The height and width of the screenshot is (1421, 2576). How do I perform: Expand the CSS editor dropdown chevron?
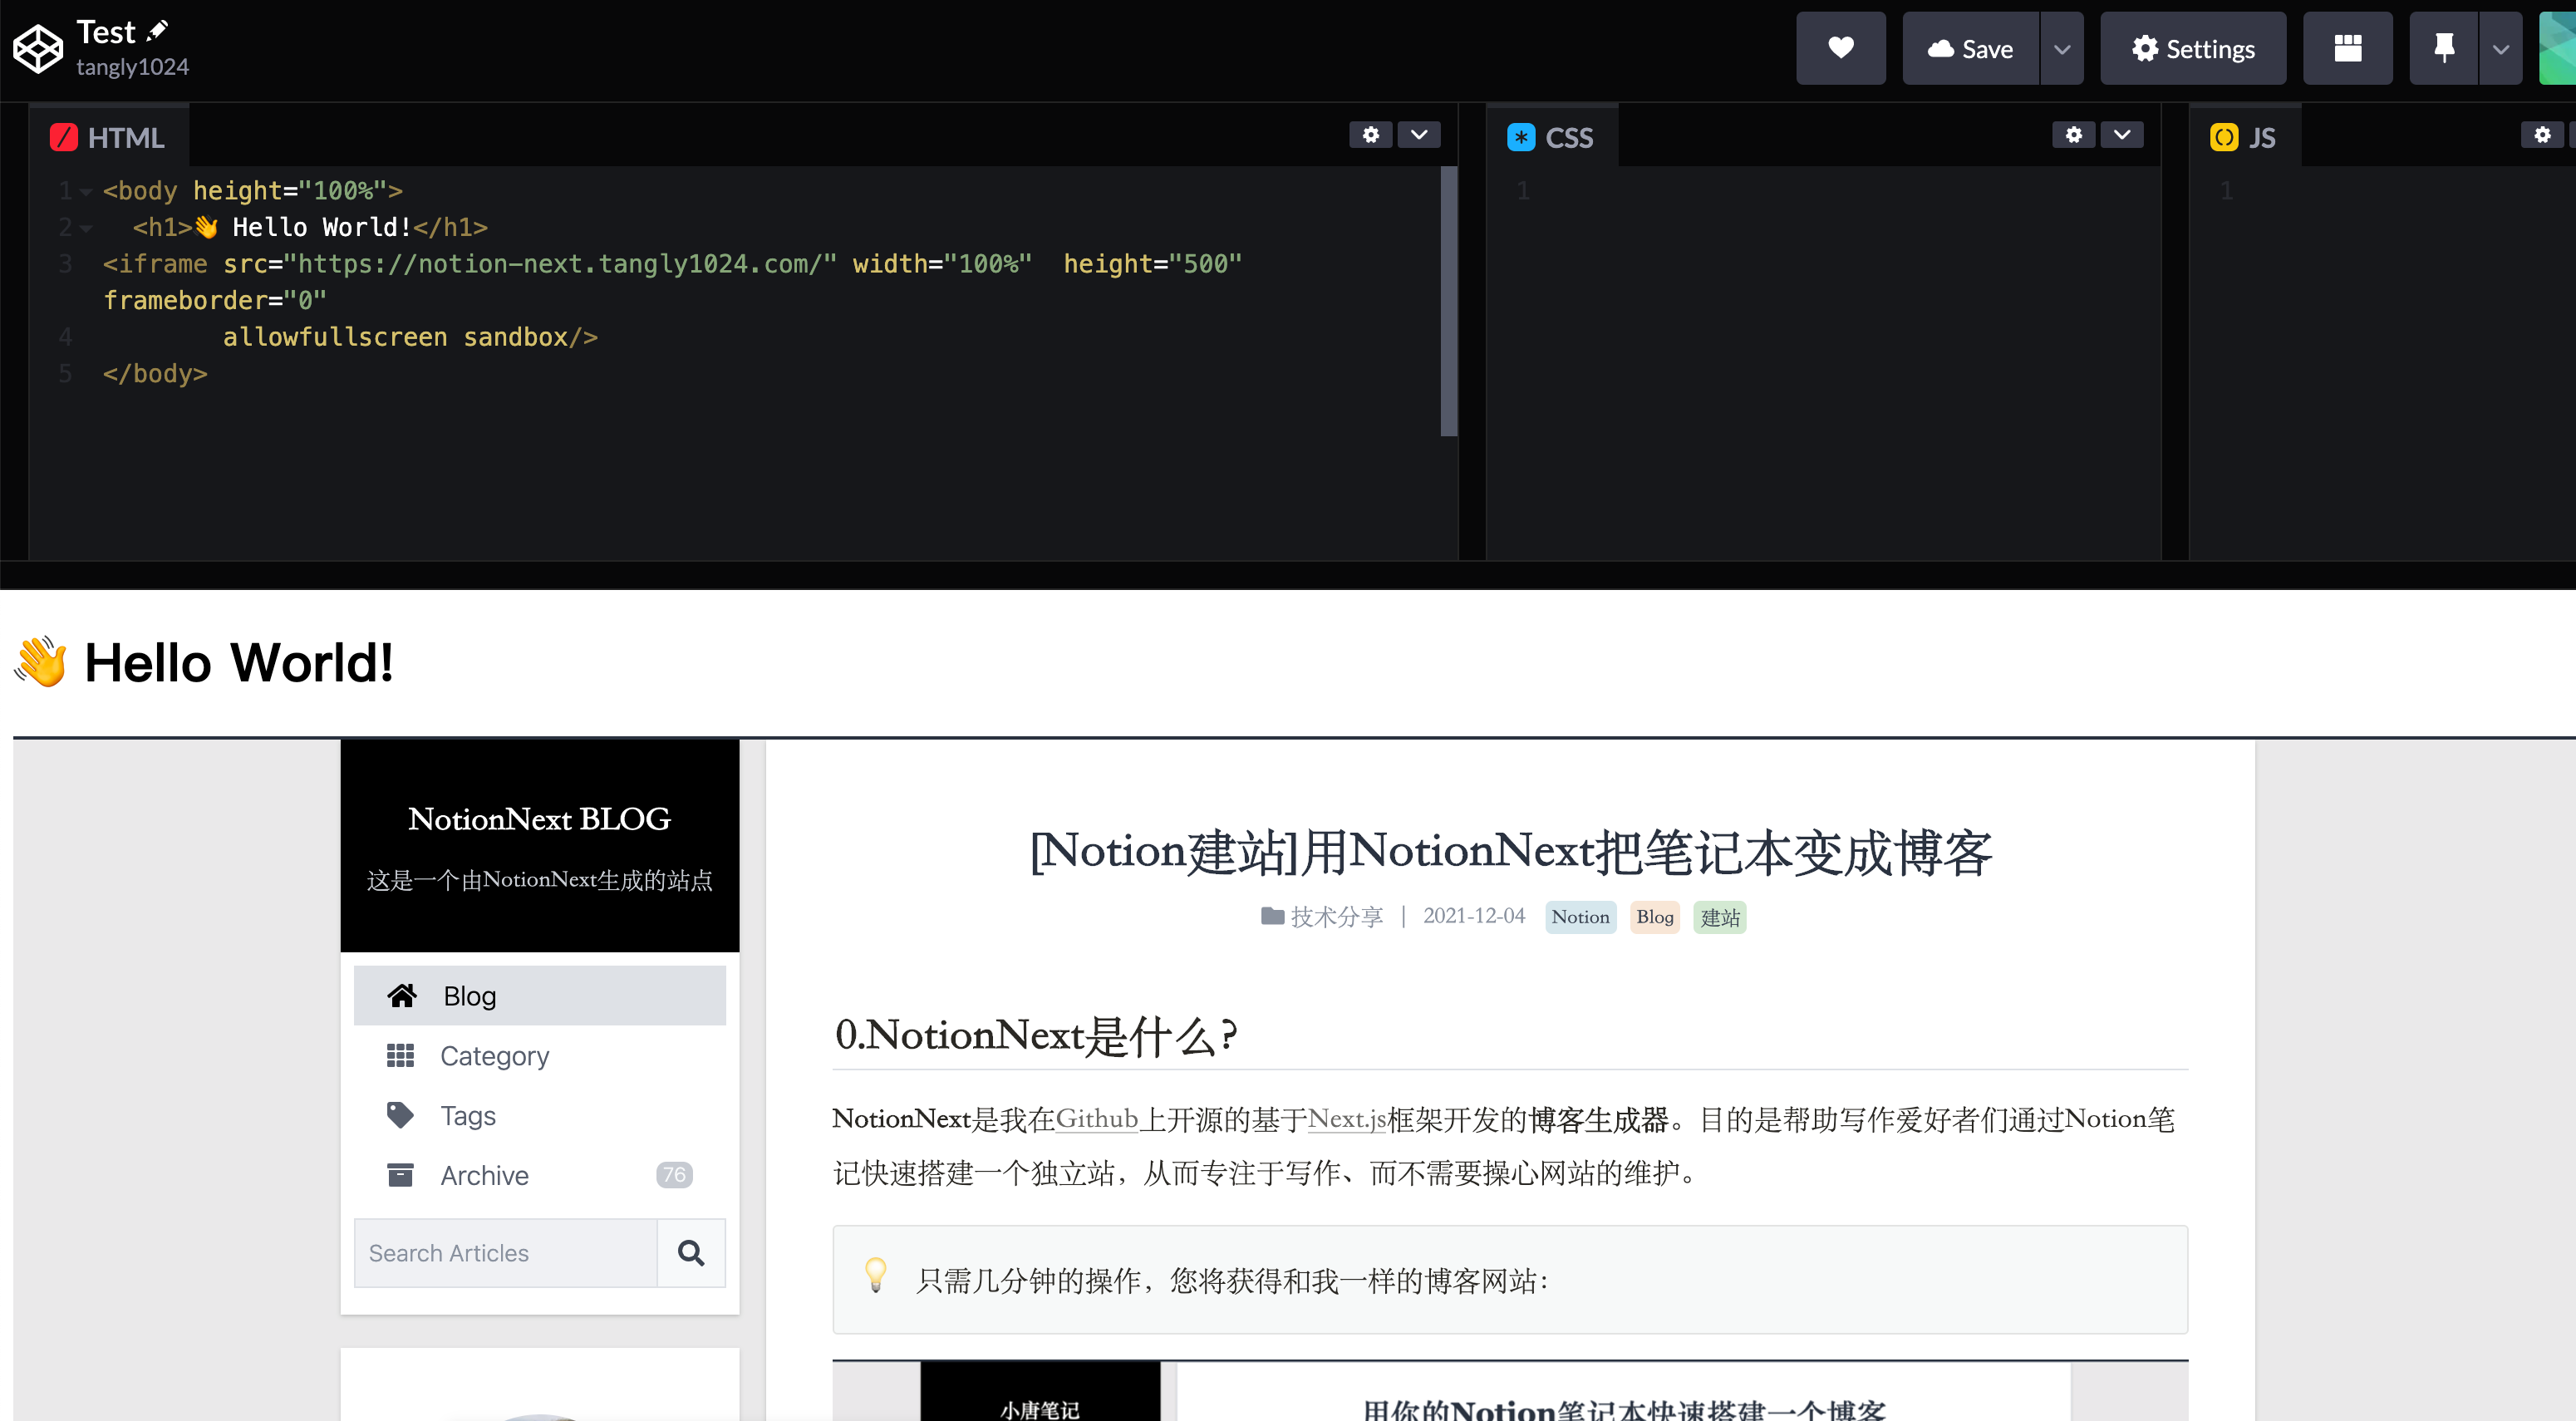[x=2122, y=134]
